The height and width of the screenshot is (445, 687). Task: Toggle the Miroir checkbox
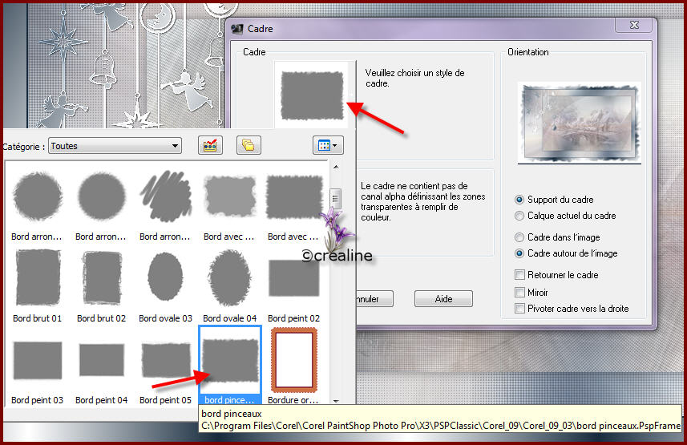tap(520, 293)
